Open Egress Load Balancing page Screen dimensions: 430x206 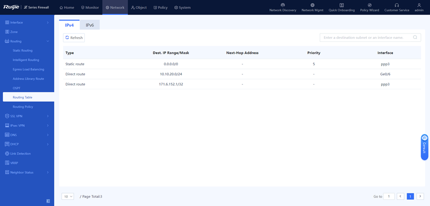[28, 69]
